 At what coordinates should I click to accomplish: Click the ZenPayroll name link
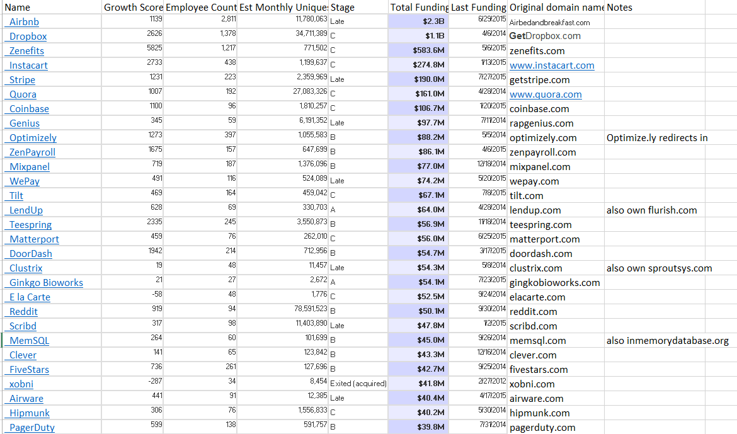click(x=32, y=153)
